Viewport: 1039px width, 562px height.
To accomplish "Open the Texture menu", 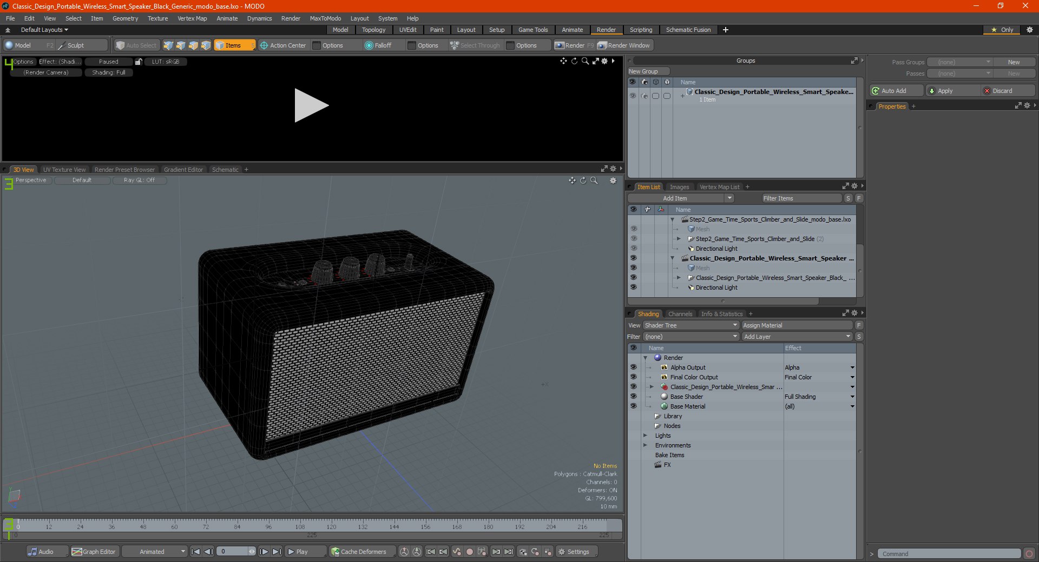I will tap(157, 18).
